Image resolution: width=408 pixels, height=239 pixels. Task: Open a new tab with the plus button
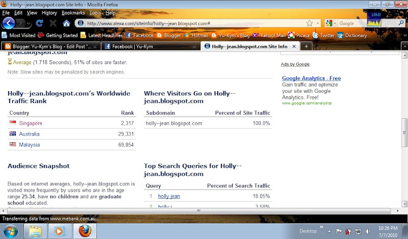click(307, 46)
